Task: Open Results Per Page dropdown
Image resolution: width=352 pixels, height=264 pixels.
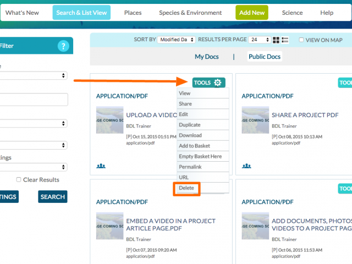Action: [260, 40]
